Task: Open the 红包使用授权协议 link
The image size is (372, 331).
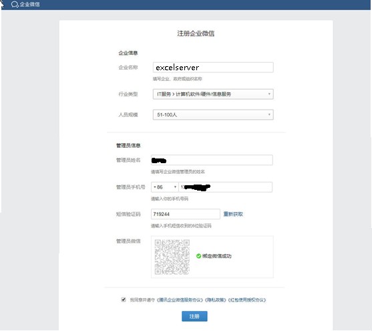Action: [247, 300]
